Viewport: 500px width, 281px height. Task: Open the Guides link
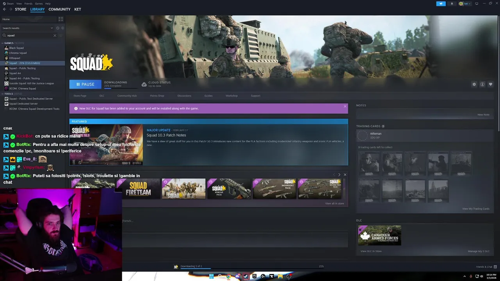(x=208, y=96)
